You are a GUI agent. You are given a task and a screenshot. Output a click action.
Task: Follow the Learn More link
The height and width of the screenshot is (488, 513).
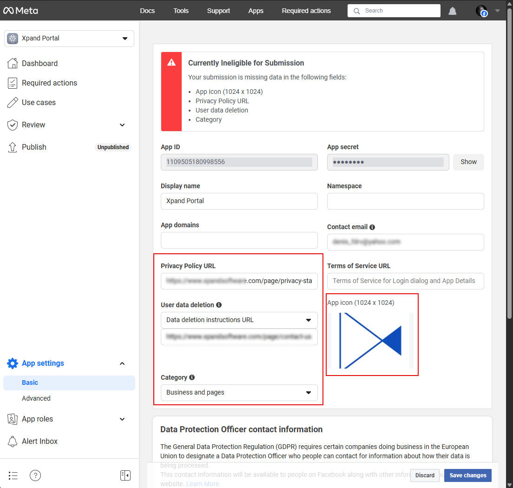[203, 484]
